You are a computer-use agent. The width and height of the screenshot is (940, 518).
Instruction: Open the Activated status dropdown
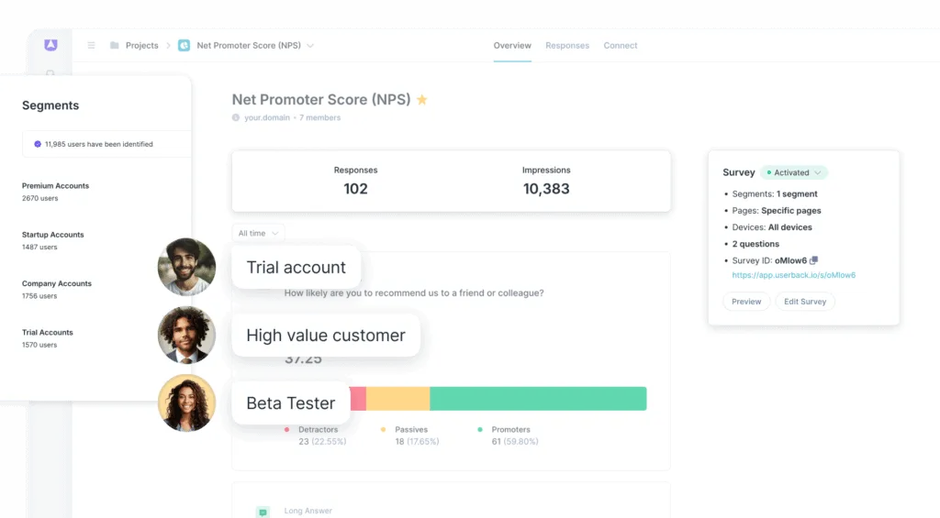click(x=794, y=172)
